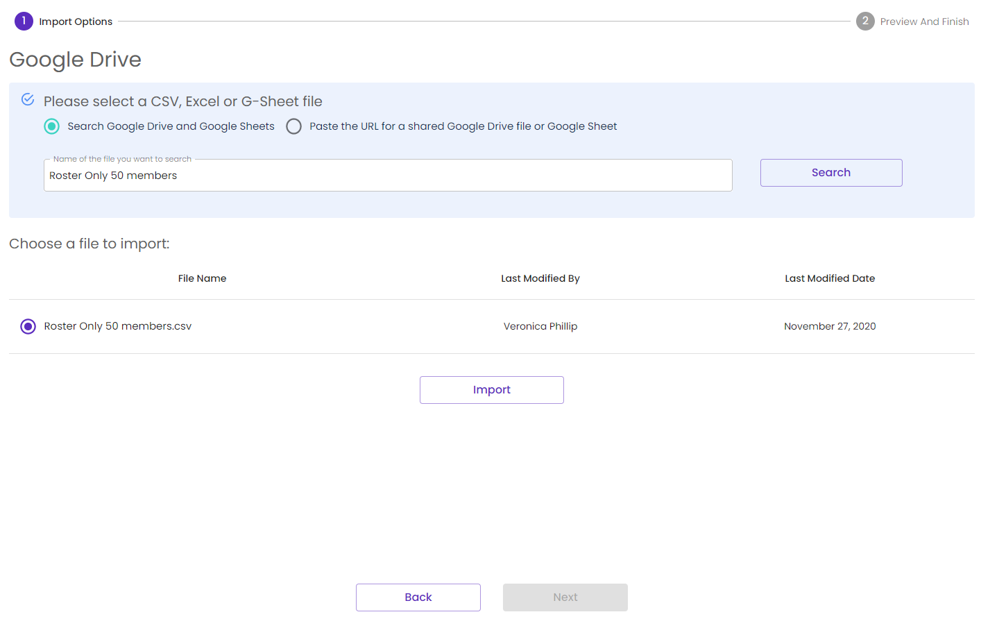Go back with the Back button
This screenshot has width=981, height=619.
(x=418, y=597)
